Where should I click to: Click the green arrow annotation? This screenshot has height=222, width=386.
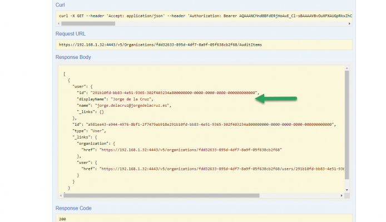click(276, 98)
